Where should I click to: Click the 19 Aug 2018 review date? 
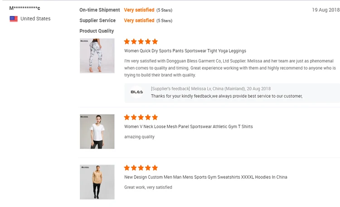[325, 10]
